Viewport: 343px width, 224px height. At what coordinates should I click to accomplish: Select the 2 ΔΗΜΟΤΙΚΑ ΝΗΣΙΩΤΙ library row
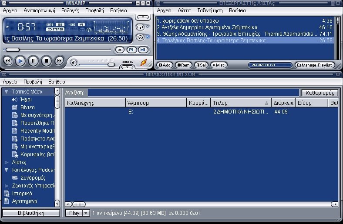click(201, 112)
